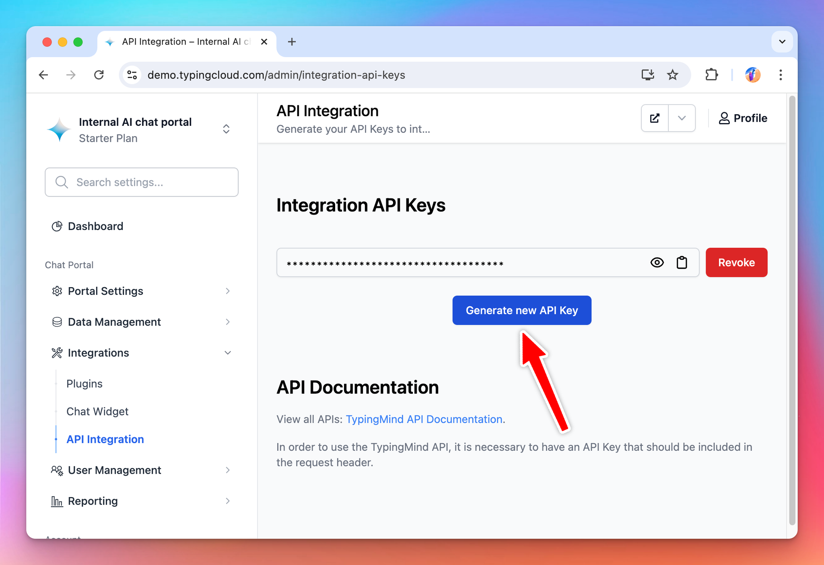Expand User Management section
The height and width of the screenshot is (565, 824).
pyautogui.click(x=141, y=470)
